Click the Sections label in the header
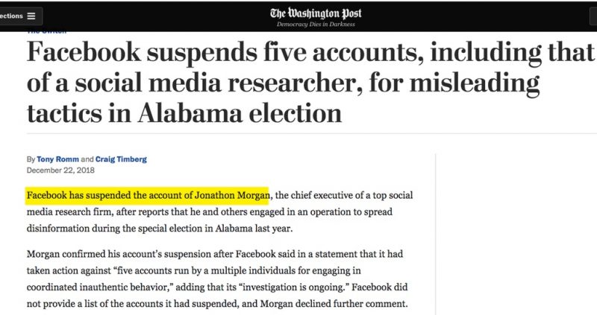Image resolution: width=597 pixels, height=315 pixels. point(11,16)
